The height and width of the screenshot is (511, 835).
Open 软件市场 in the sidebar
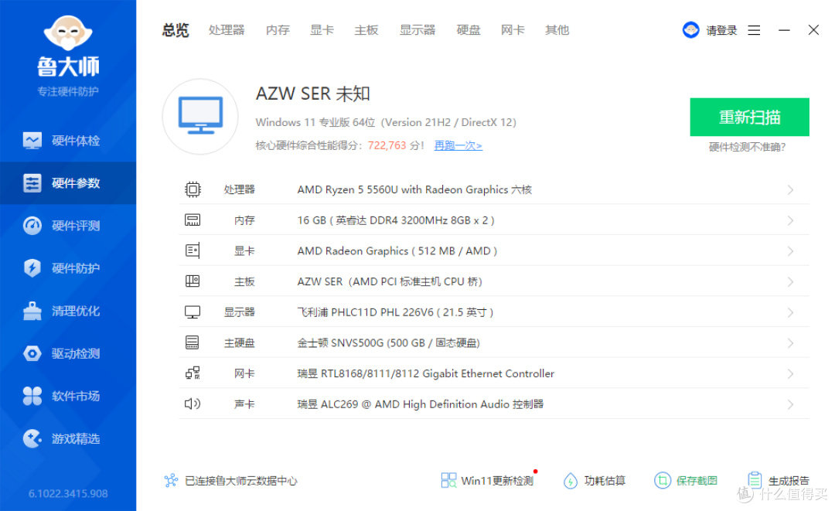coord(68,396)
